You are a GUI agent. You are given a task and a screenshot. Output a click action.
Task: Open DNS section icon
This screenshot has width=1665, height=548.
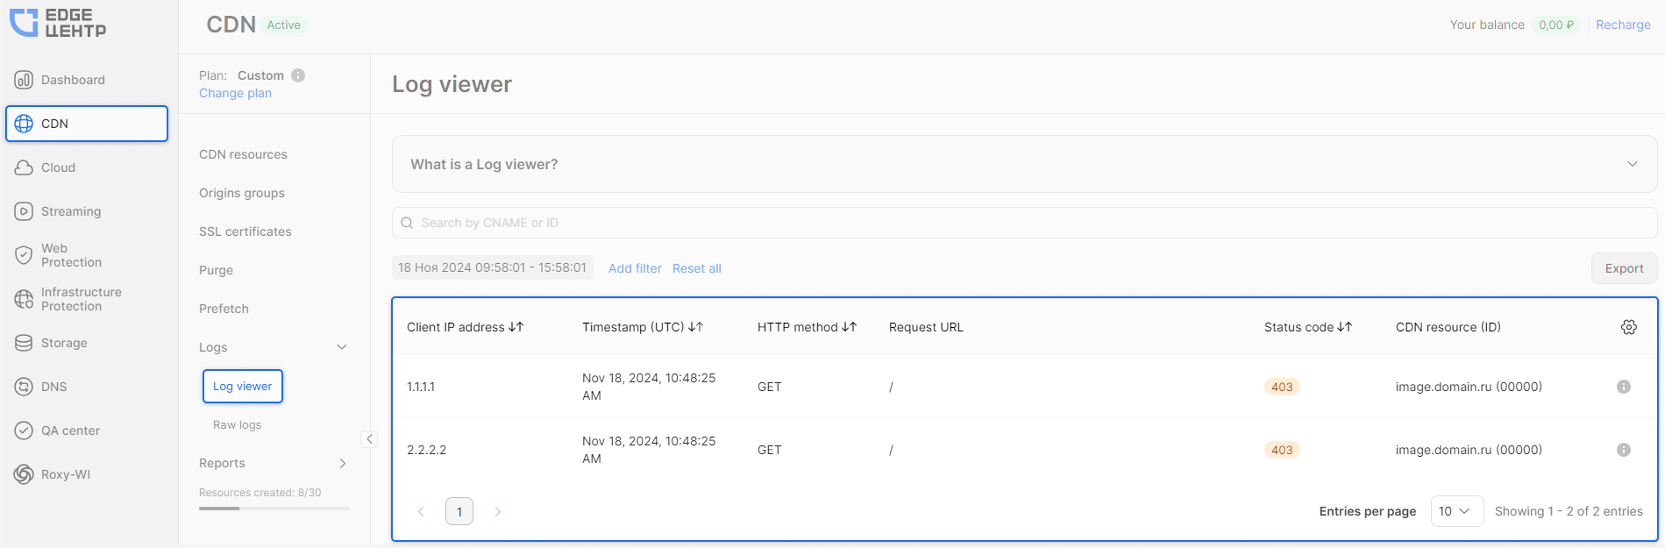(x=24, y=387)
